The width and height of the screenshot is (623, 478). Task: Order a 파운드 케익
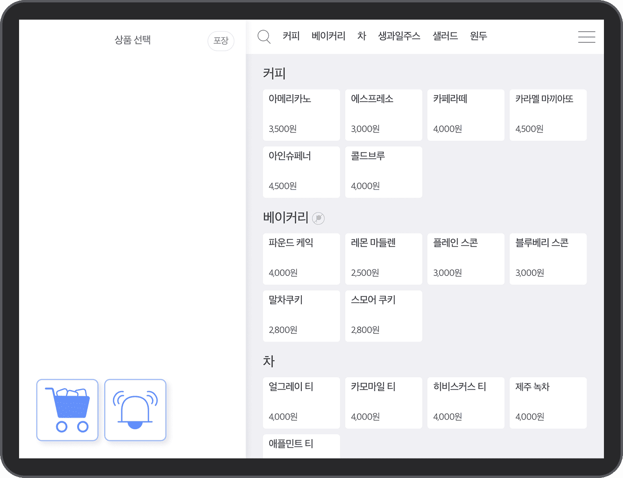301,259
